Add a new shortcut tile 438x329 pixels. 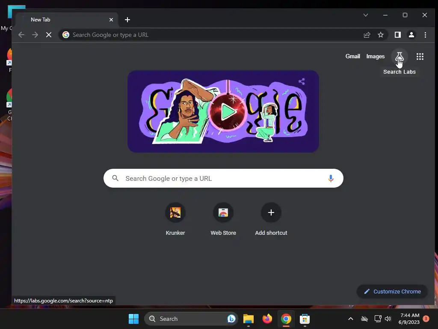(271, 220)
